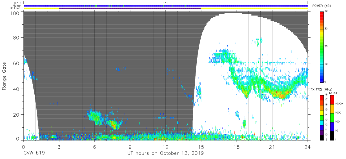346x159 pixels.
Task: Click x-axis tick label 12
Action: coord(165,147)
